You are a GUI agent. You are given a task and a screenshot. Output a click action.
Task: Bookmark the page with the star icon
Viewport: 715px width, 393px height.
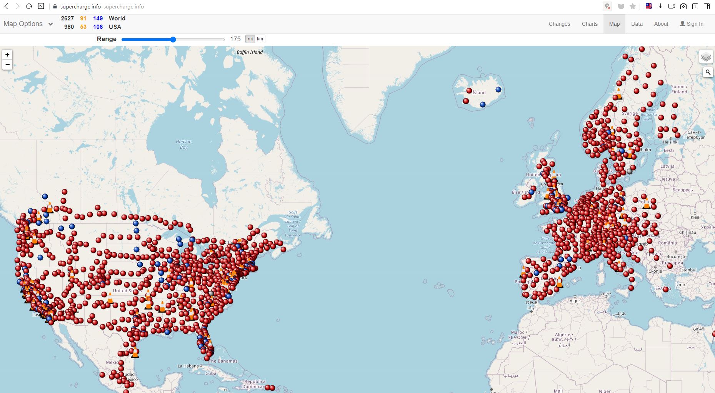(x=633, y=7)
